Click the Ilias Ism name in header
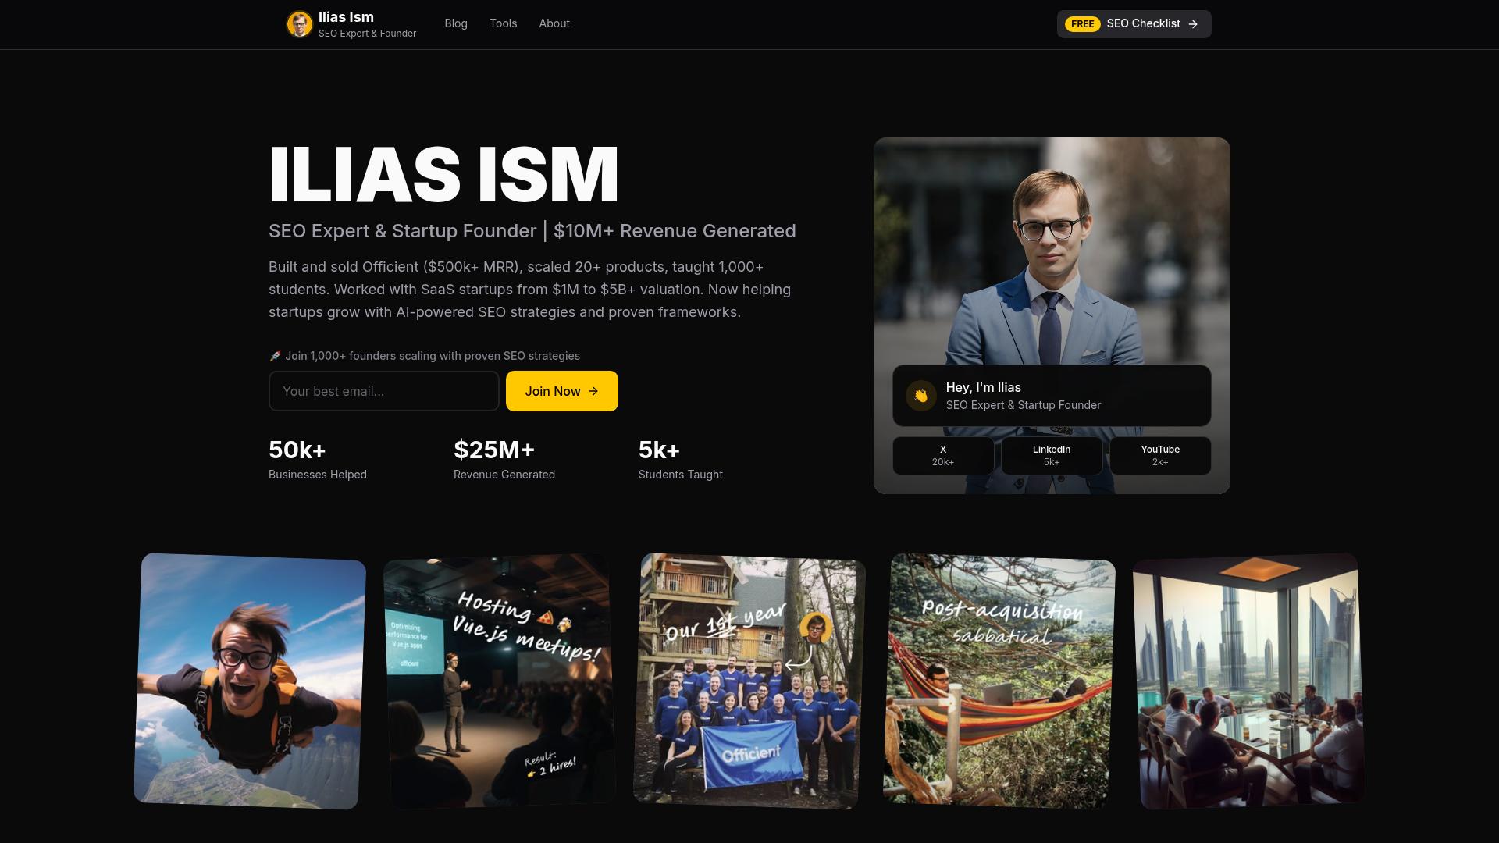The image size is (1499, 843). [x=345, y=16]
